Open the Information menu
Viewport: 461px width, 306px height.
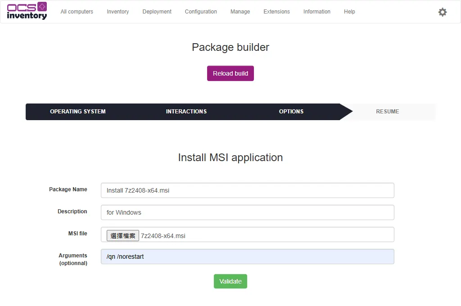coord(316,11)
